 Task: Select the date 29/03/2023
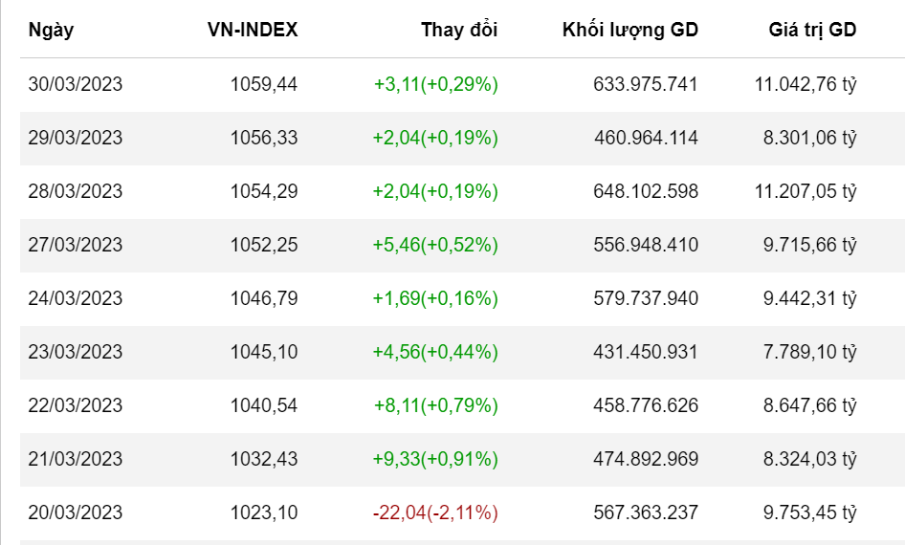(75, 138)
